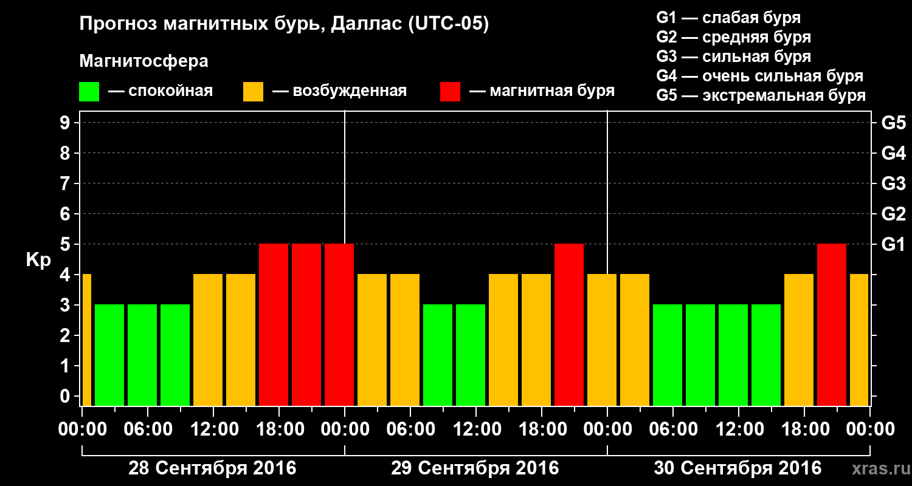Click the last green bar on 30 Сентября
Image resolution: width=912 pixels, height=486 pixels.
[x=766, y=355]
